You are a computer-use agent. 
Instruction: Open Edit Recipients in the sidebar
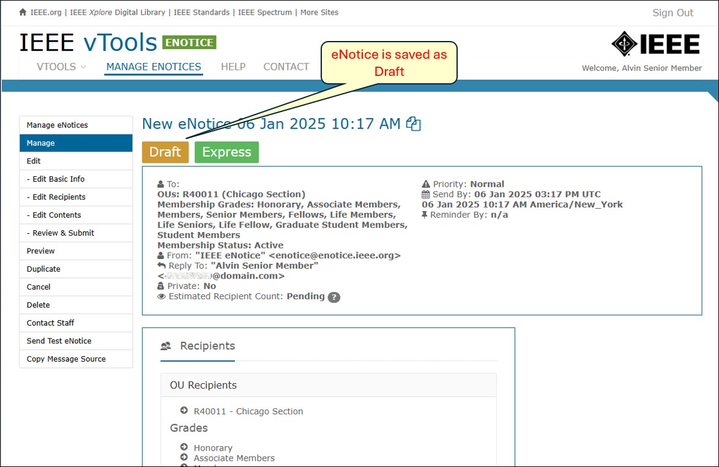(76, 197)
